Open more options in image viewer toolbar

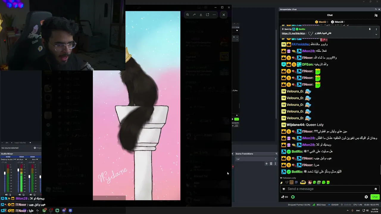point(214,15)
